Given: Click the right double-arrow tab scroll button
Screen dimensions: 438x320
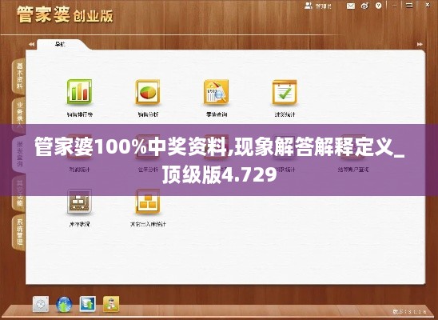Looking at the screenshot, I should [420, 44].
